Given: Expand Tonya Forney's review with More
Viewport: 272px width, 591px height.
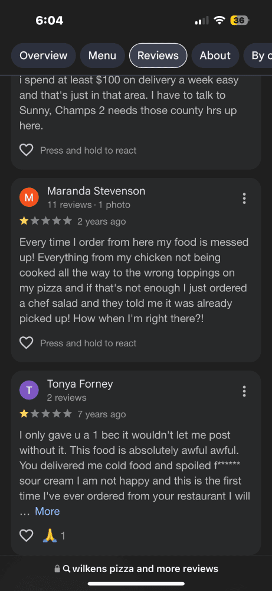Looking at the screenshot, I should [47, 511].
